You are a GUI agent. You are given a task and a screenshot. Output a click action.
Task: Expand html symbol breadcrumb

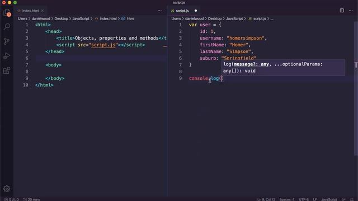click(128, 18)
